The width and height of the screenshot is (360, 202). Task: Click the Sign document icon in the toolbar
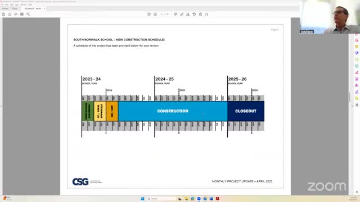point(188,14)
